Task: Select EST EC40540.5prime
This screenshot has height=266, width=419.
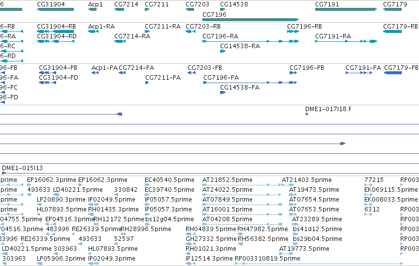Action: point(169,180)
